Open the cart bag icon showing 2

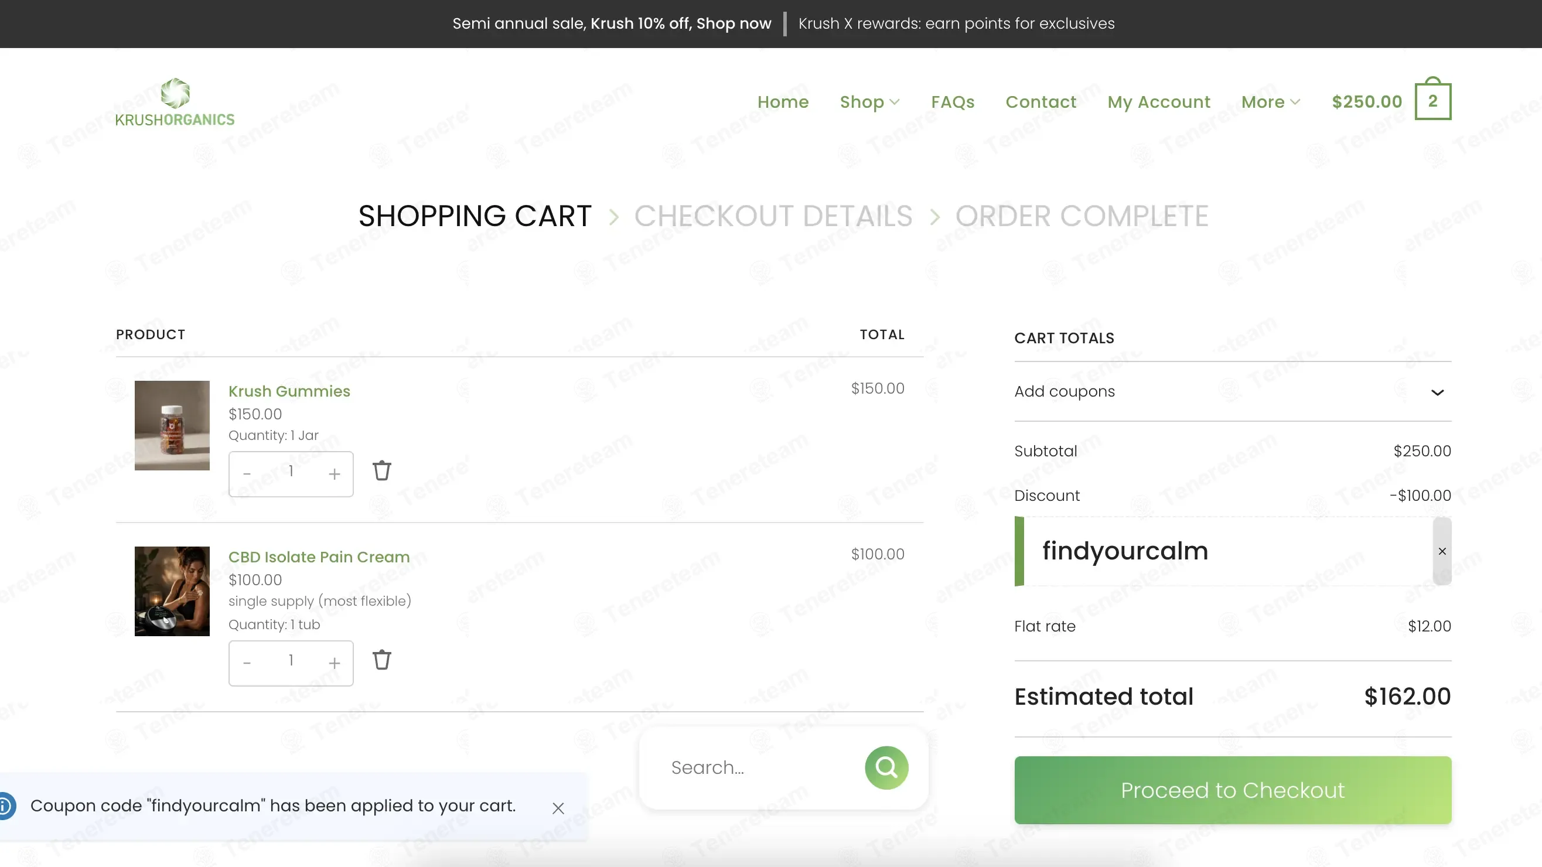click(x=1432, y=100)
